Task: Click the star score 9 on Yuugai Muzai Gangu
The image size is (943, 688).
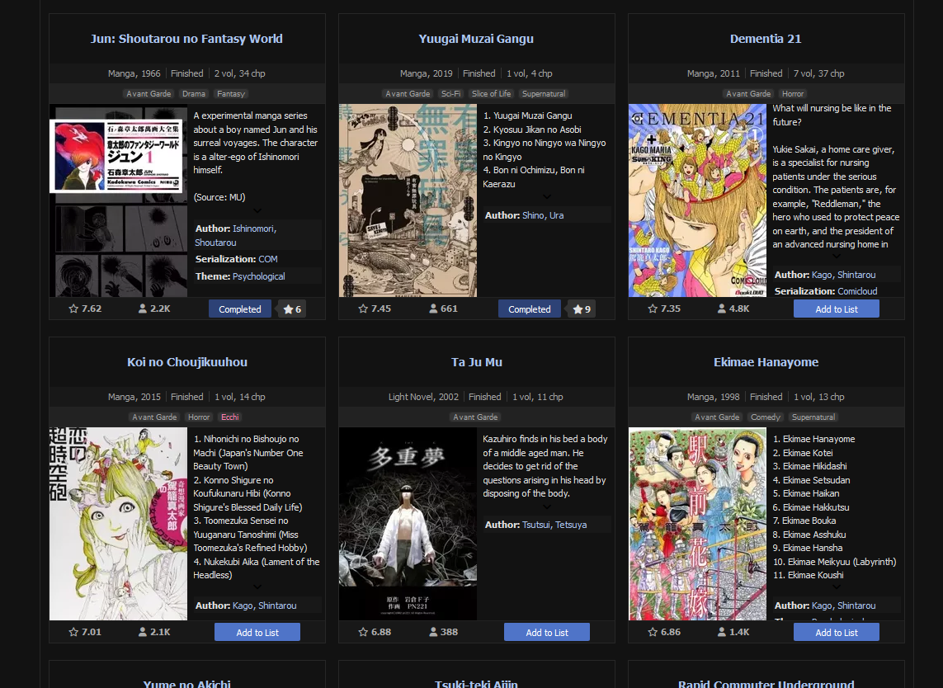Action: (582, 309)
